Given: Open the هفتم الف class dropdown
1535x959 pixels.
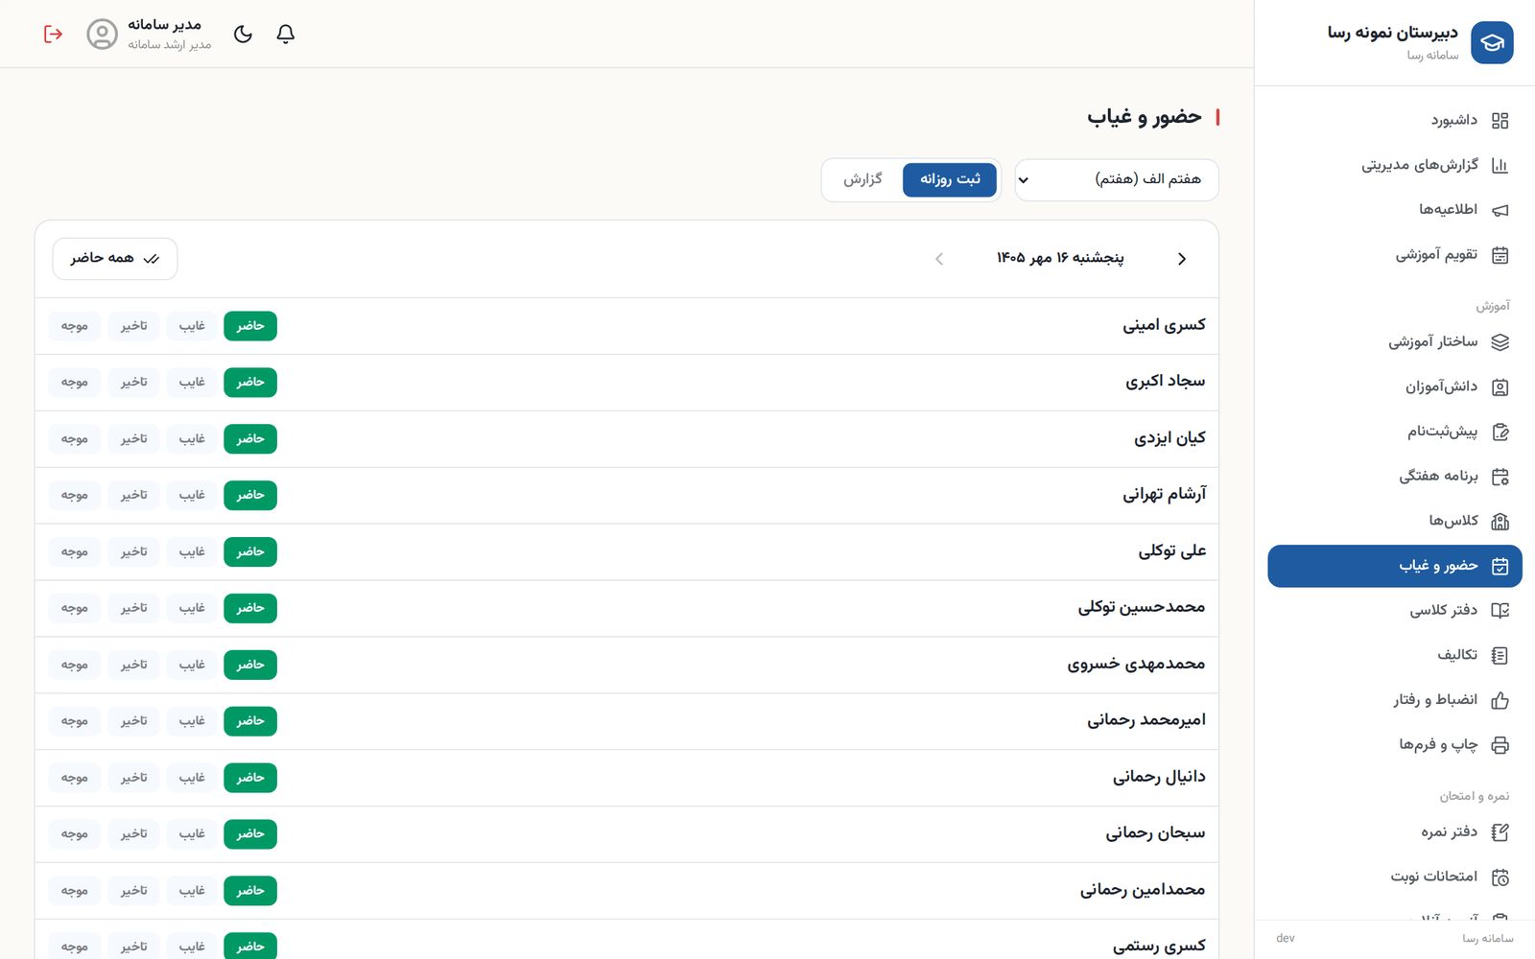Looking at the screenshot, I should pyautogui.click(x=1117, y=179).
